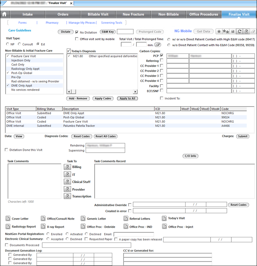Click the eraser icon in top toolbar
Viewport: 257px width, 266px height.
(x=253, y=31)
